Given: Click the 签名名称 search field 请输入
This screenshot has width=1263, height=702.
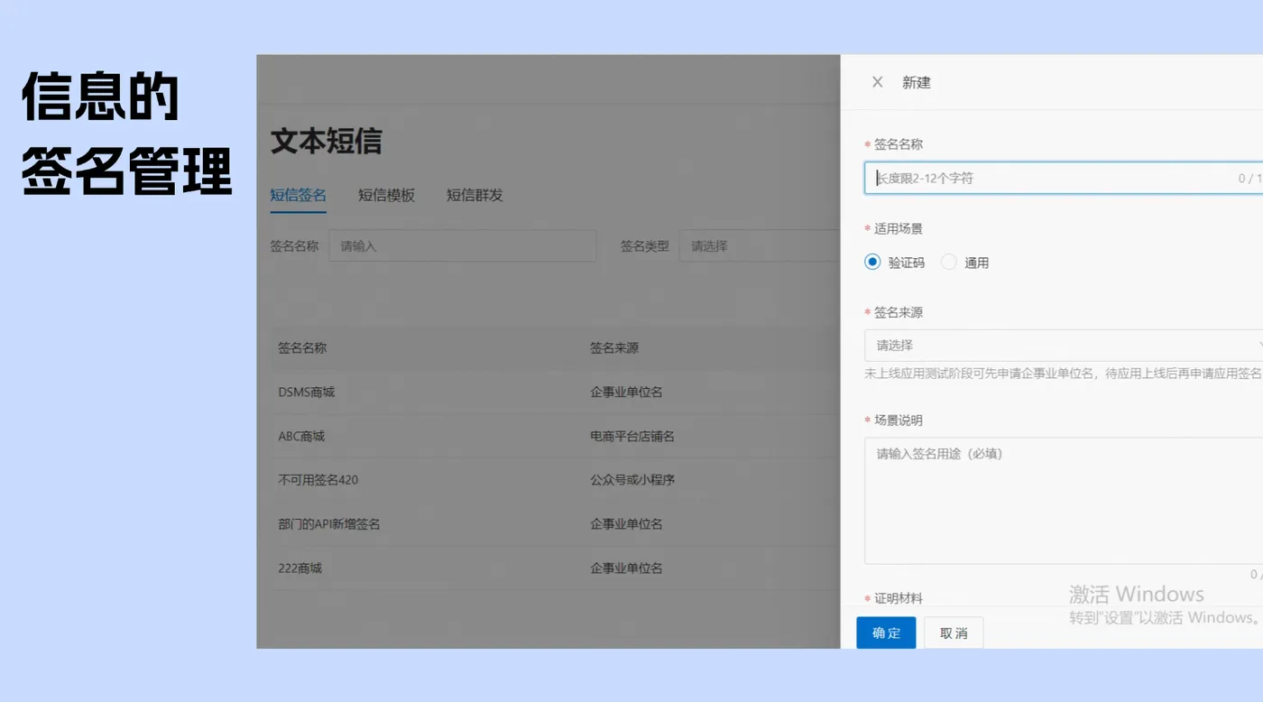Looking at the screenshot, I should click(x=462, y=245).
